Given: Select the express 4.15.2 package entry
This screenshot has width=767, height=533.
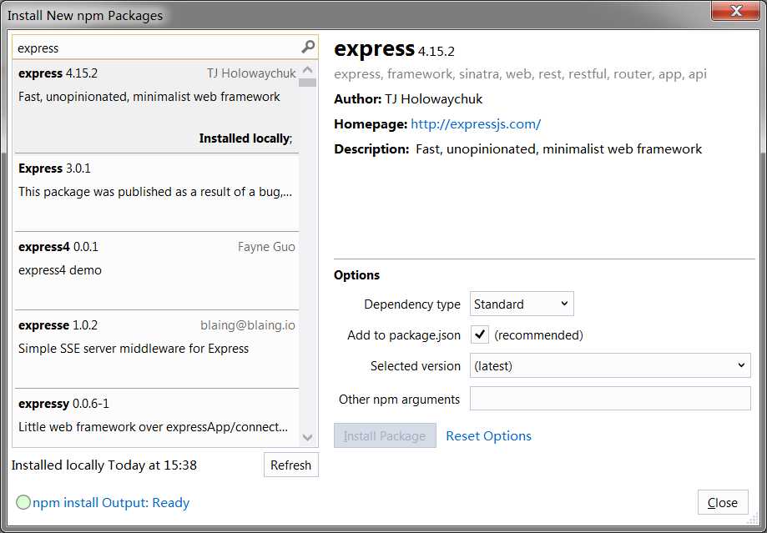Looking at the screenshot, I should click(156, 107).
